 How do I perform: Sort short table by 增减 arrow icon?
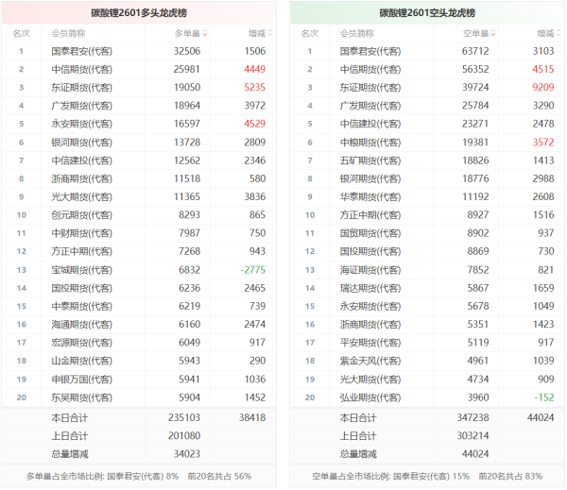pyautogui.click(x=558, y=34)
